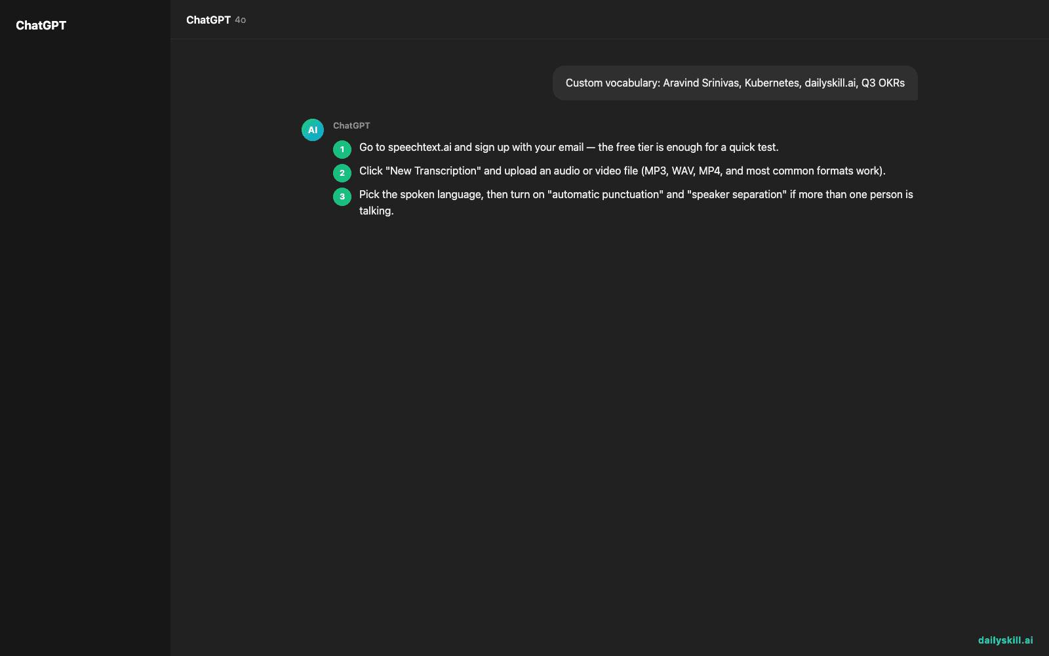1049x656 pixels.
Task: Click the ChatGPT sidebar title
Action: (x=41, y=25)
